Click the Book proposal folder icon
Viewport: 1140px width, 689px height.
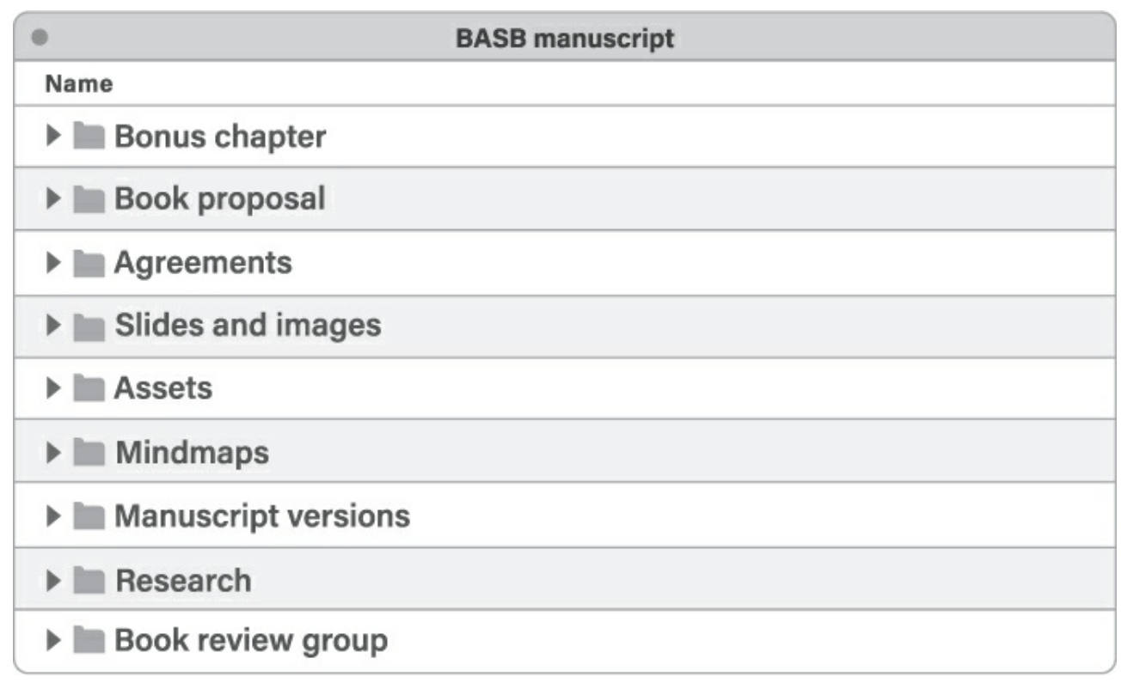tap(89, 199)
